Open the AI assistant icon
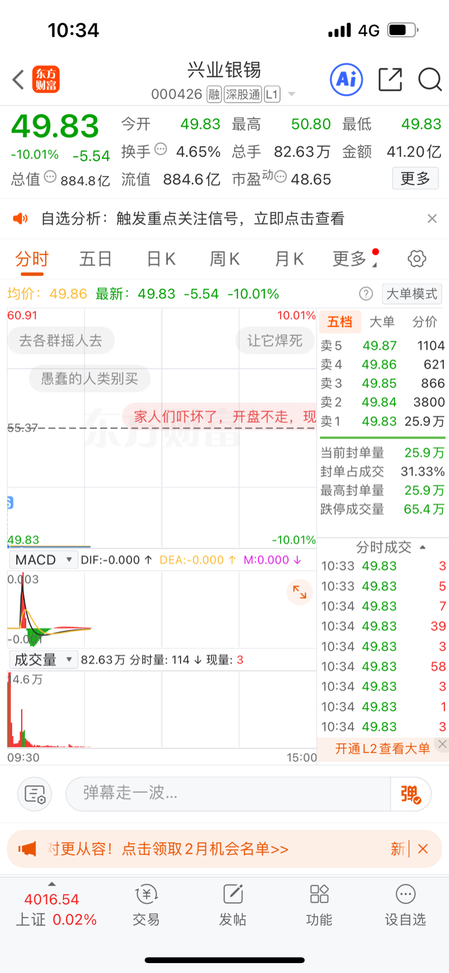Viewport: 449px width, 973px height. [347, 80]
